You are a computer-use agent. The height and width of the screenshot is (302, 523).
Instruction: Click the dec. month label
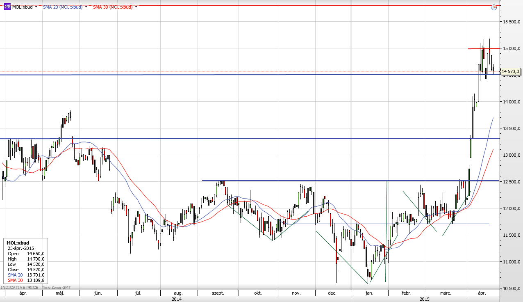(332, 293)
